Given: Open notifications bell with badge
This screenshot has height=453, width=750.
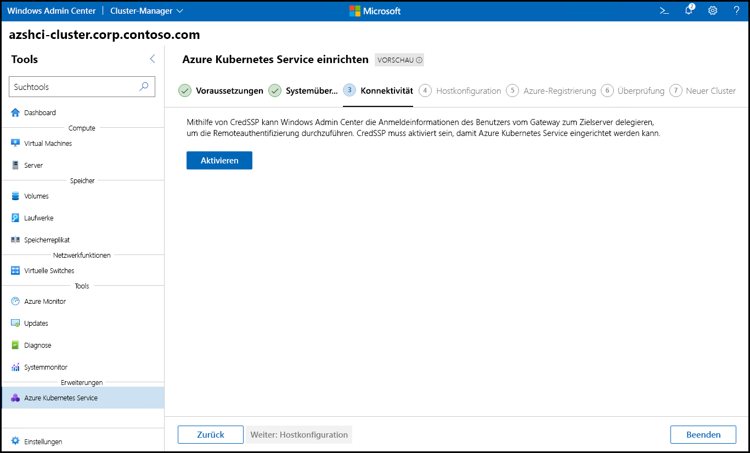Looking at the screenshot, I should pyautogui.click(x=689, y=10).
